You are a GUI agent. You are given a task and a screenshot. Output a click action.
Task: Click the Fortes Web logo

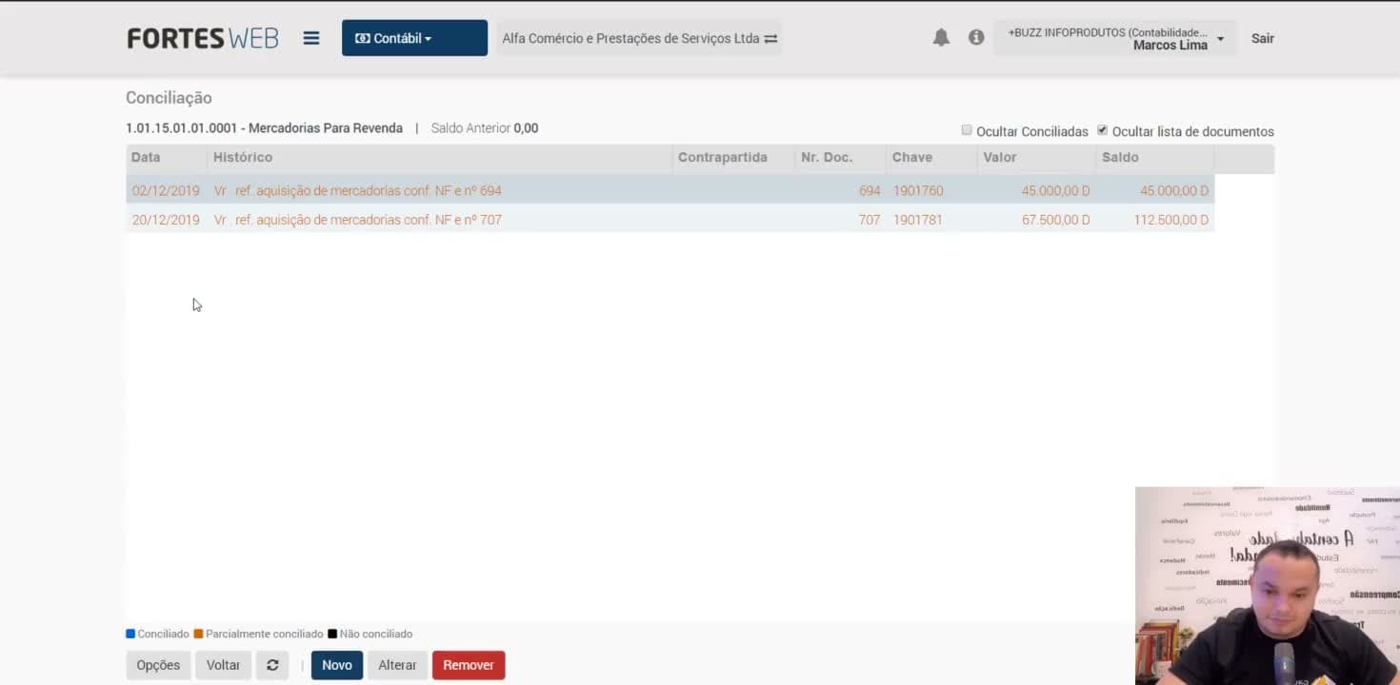coord(203,38)
